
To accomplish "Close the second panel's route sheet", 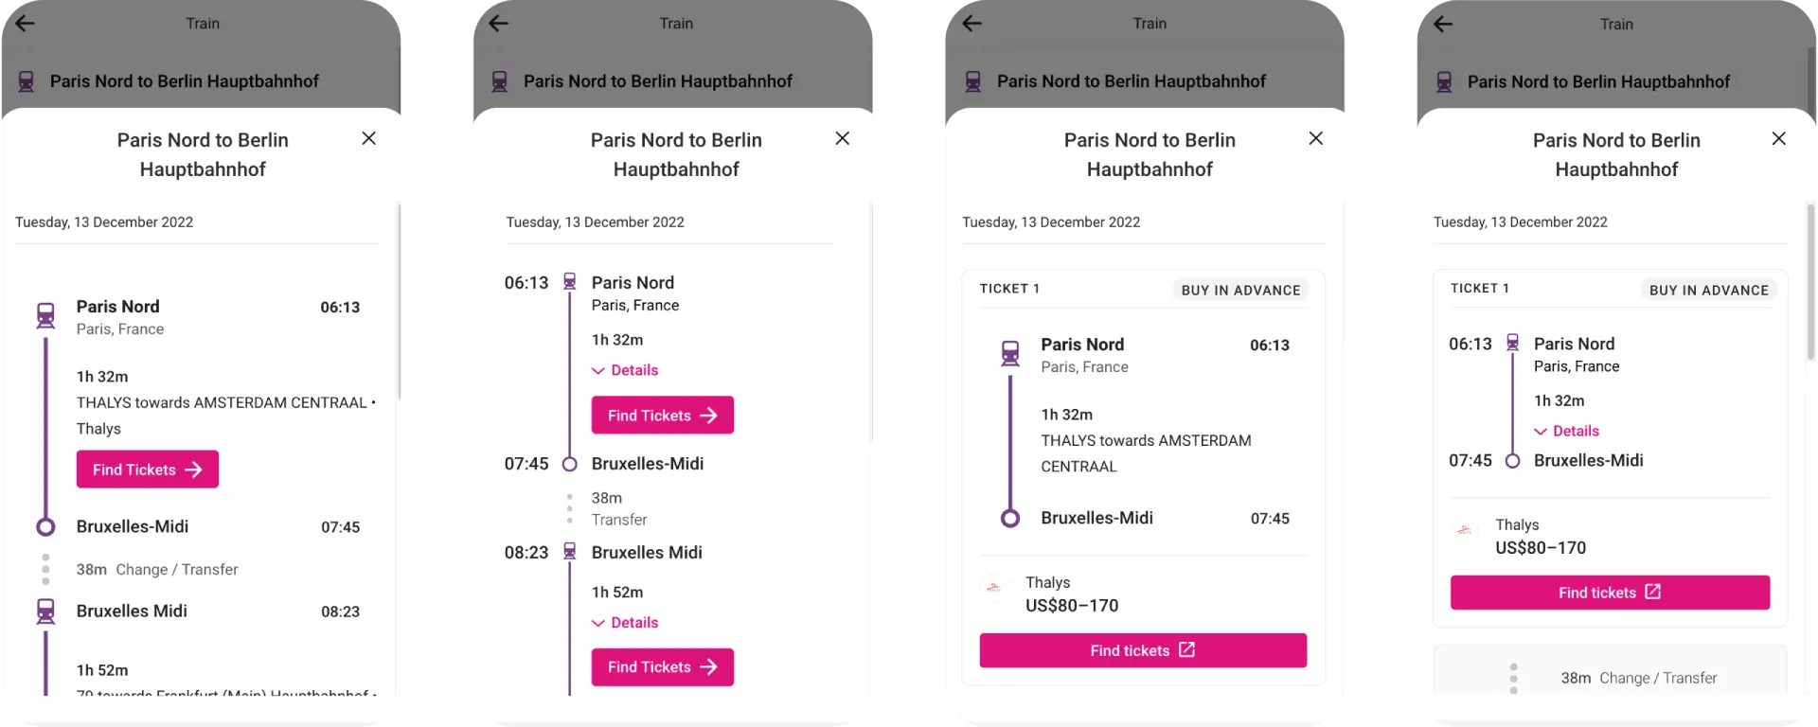I will [843, 138].
